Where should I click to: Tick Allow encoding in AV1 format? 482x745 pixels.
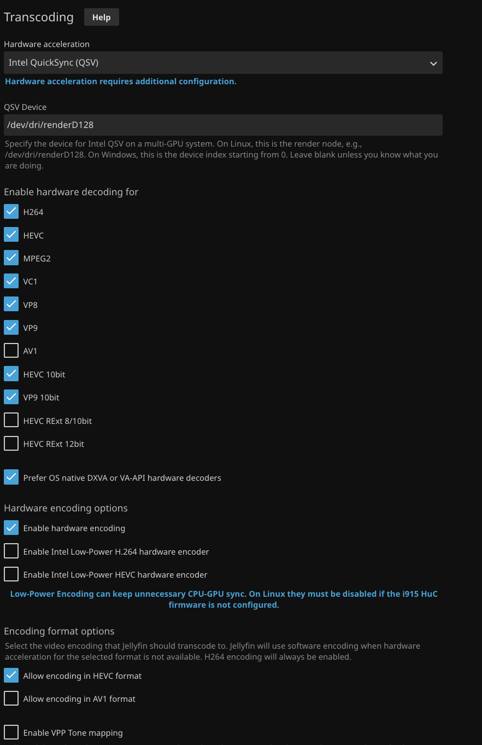11,699
